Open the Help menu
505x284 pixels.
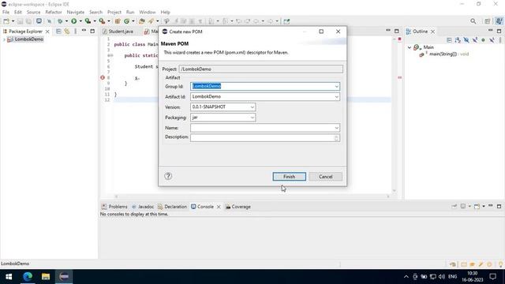[x=165, y=12]
